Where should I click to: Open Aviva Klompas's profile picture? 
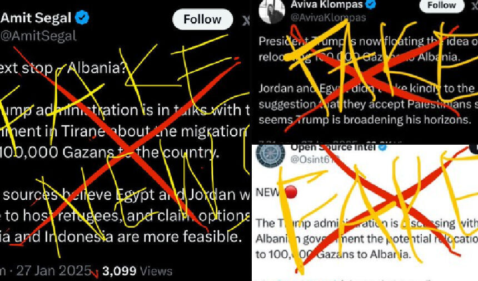pos(271,11)
